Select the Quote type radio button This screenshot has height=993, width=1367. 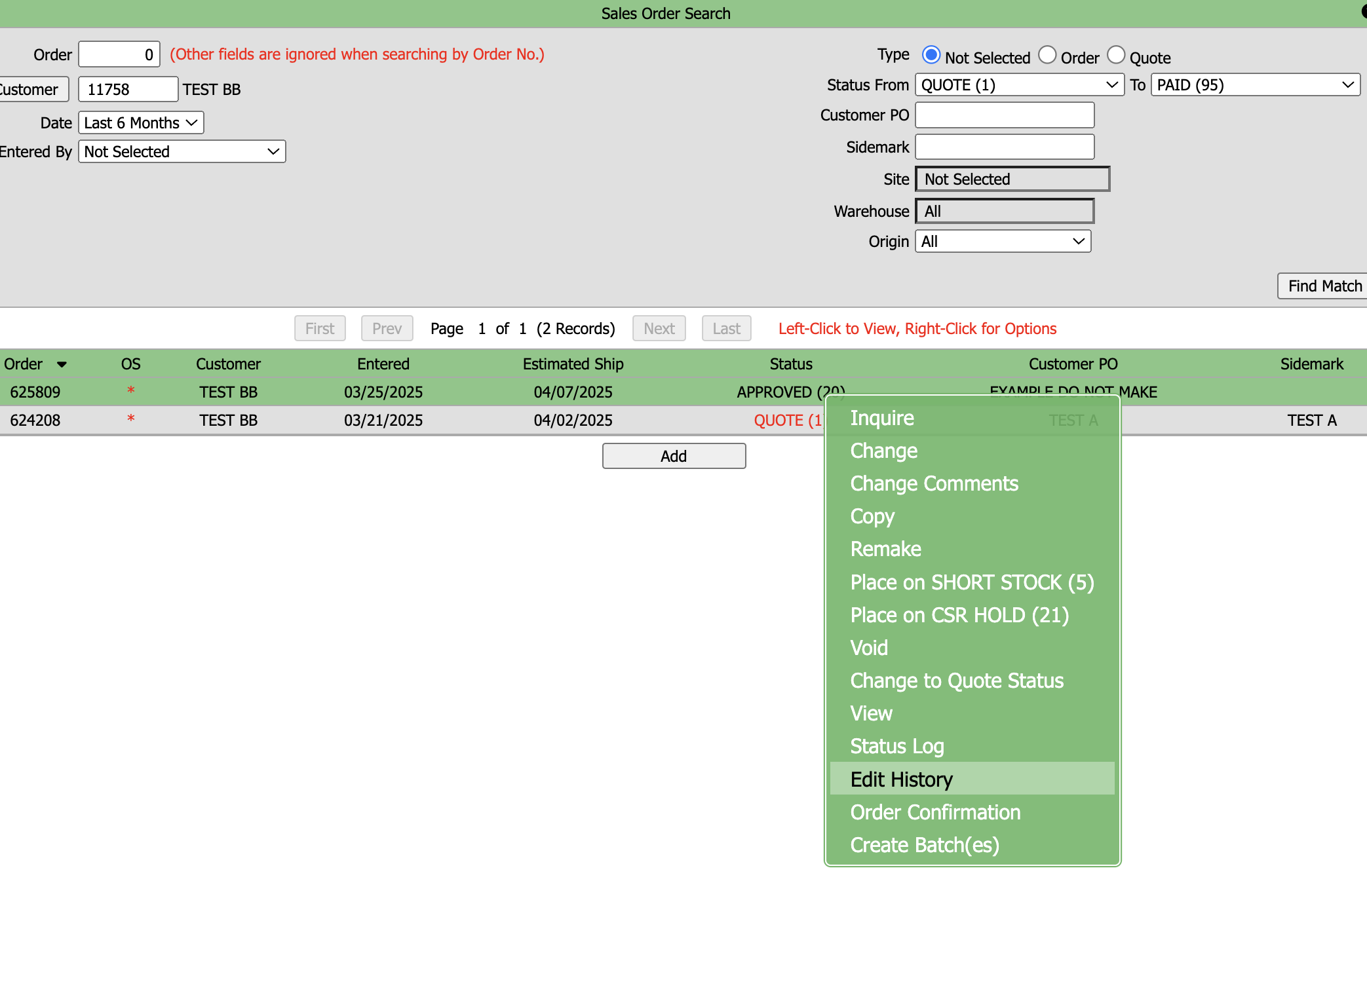click(x=1116, y=55)
